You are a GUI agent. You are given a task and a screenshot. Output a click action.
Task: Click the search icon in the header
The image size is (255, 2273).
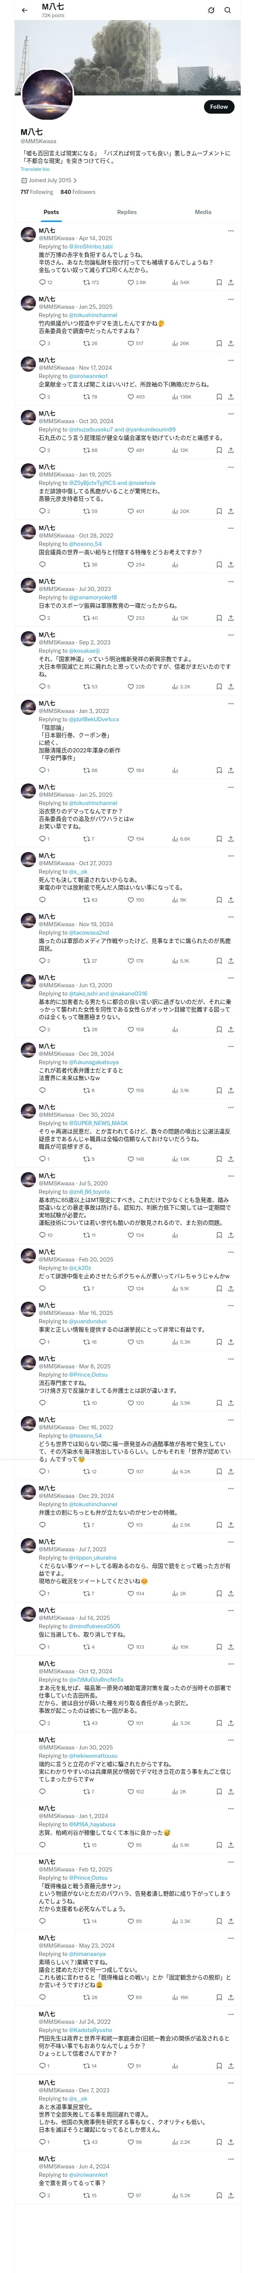tap(228, 11)
